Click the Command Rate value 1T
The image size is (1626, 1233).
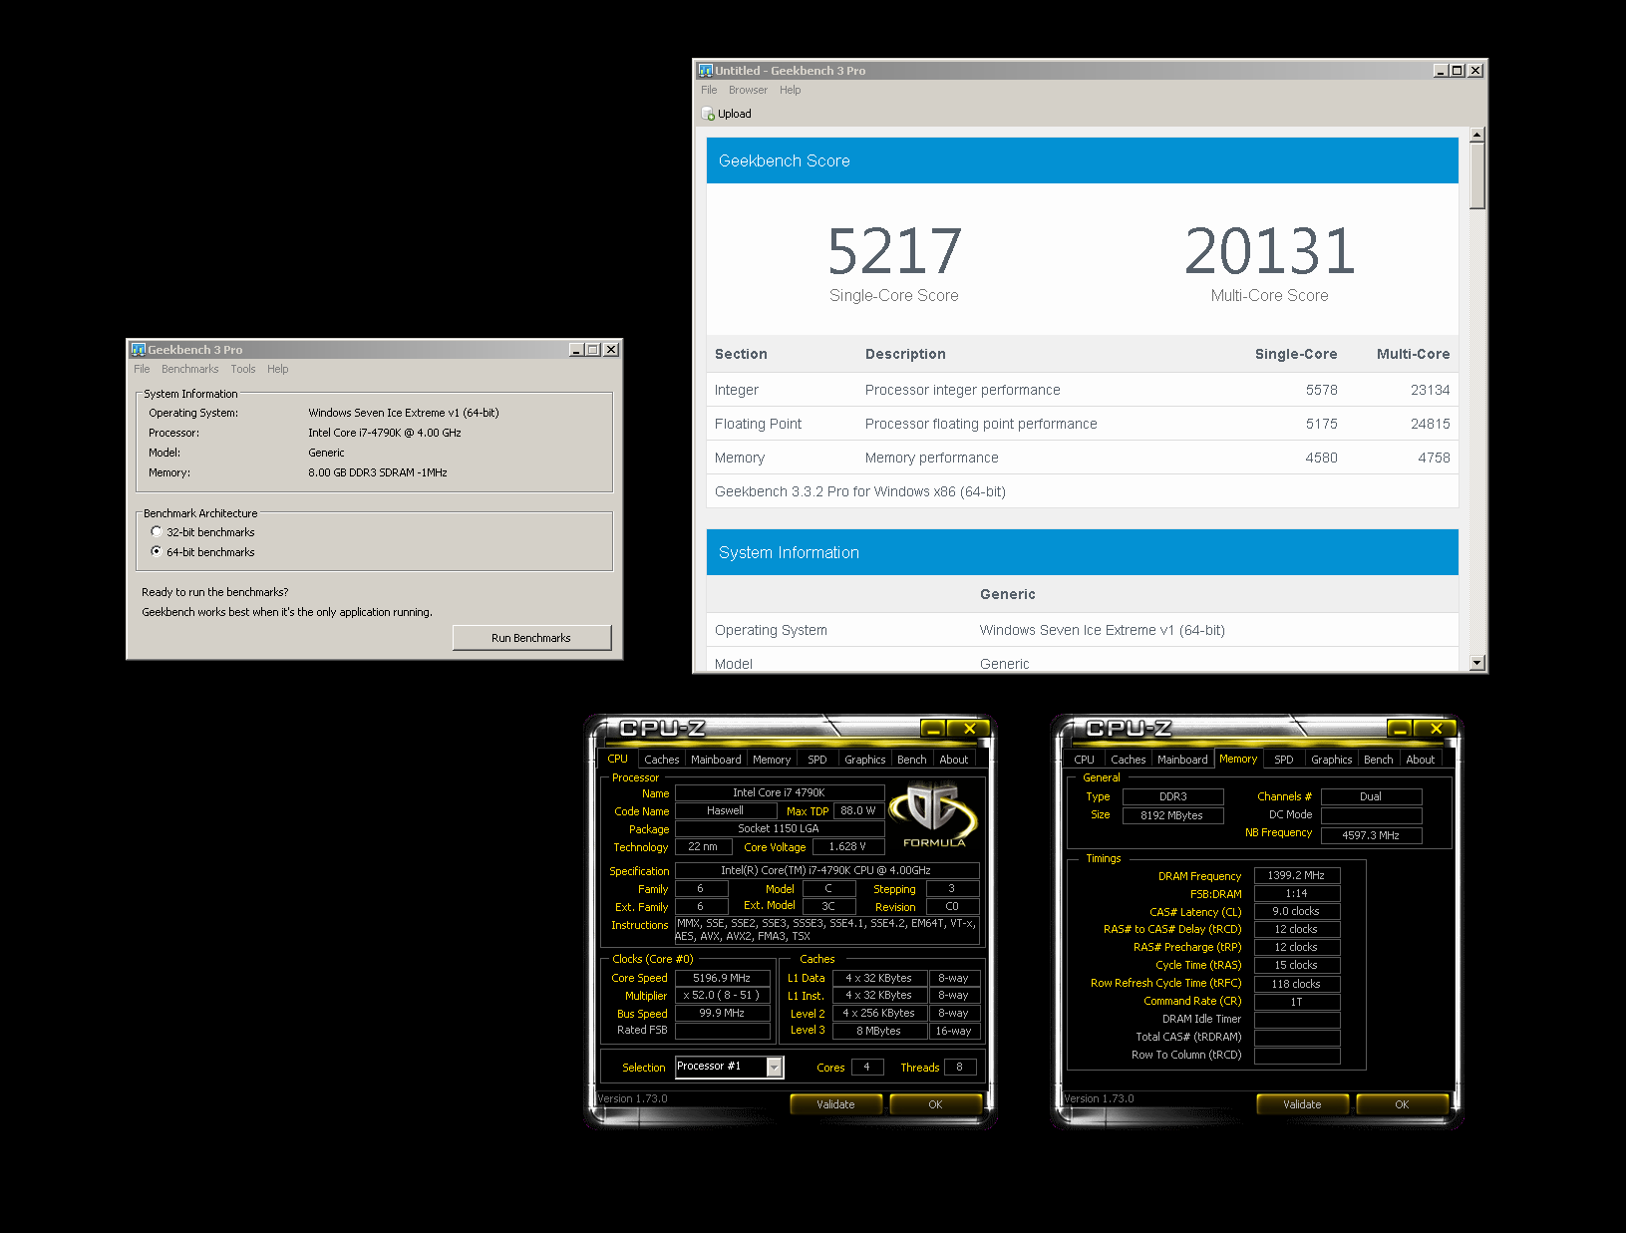pyautogui.click(x=1296, y=1002)
